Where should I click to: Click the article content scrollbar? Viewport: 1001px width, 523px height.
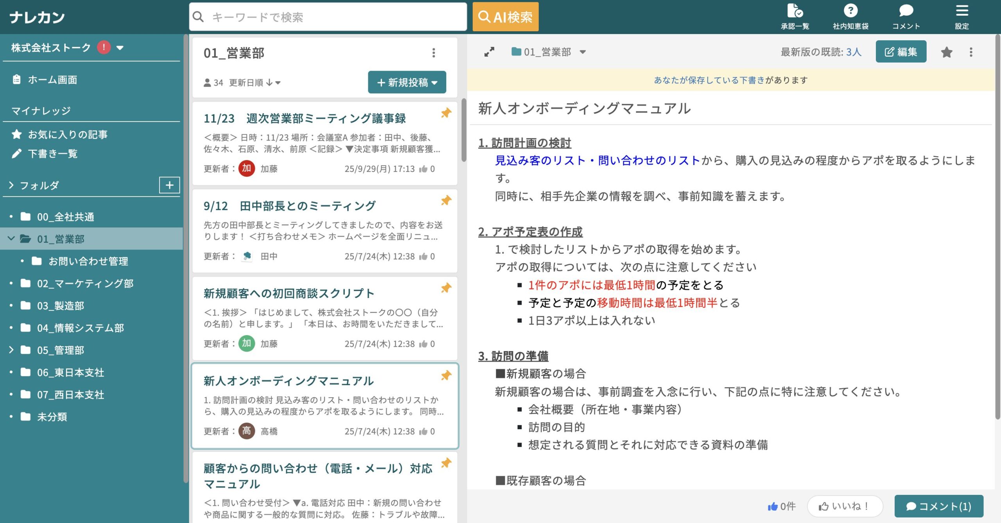997,227
